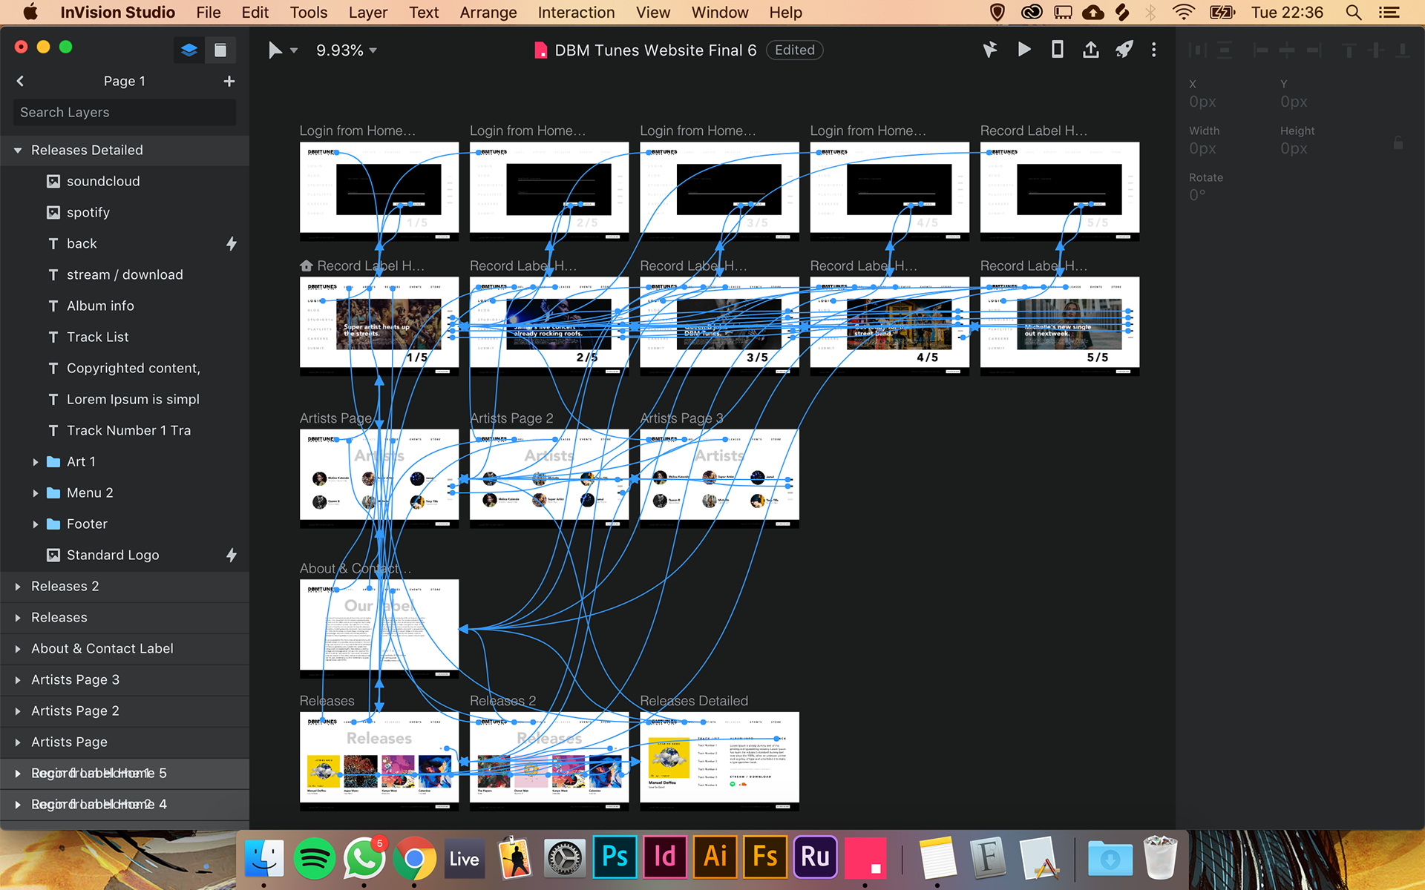Screen dimensions: 1425x890
Task: Open the InVision Studio app menu
Action: pyautogui.click(x=117, y=13)
